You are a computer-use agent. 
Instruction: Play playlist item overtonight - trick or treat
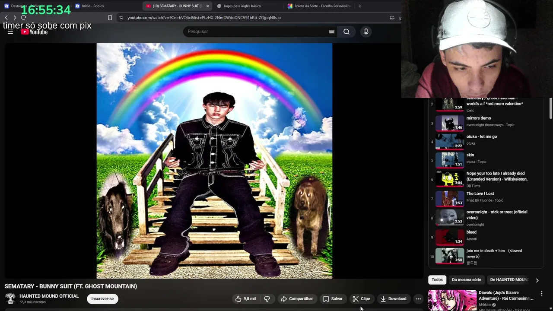pyautogui.click(x=486, y=217)
